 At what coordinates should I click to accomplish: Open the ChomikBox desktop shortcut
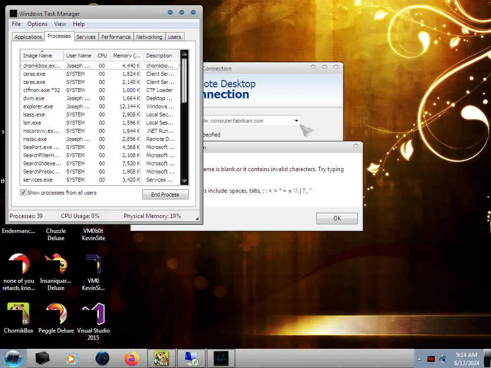click(19, 318)
